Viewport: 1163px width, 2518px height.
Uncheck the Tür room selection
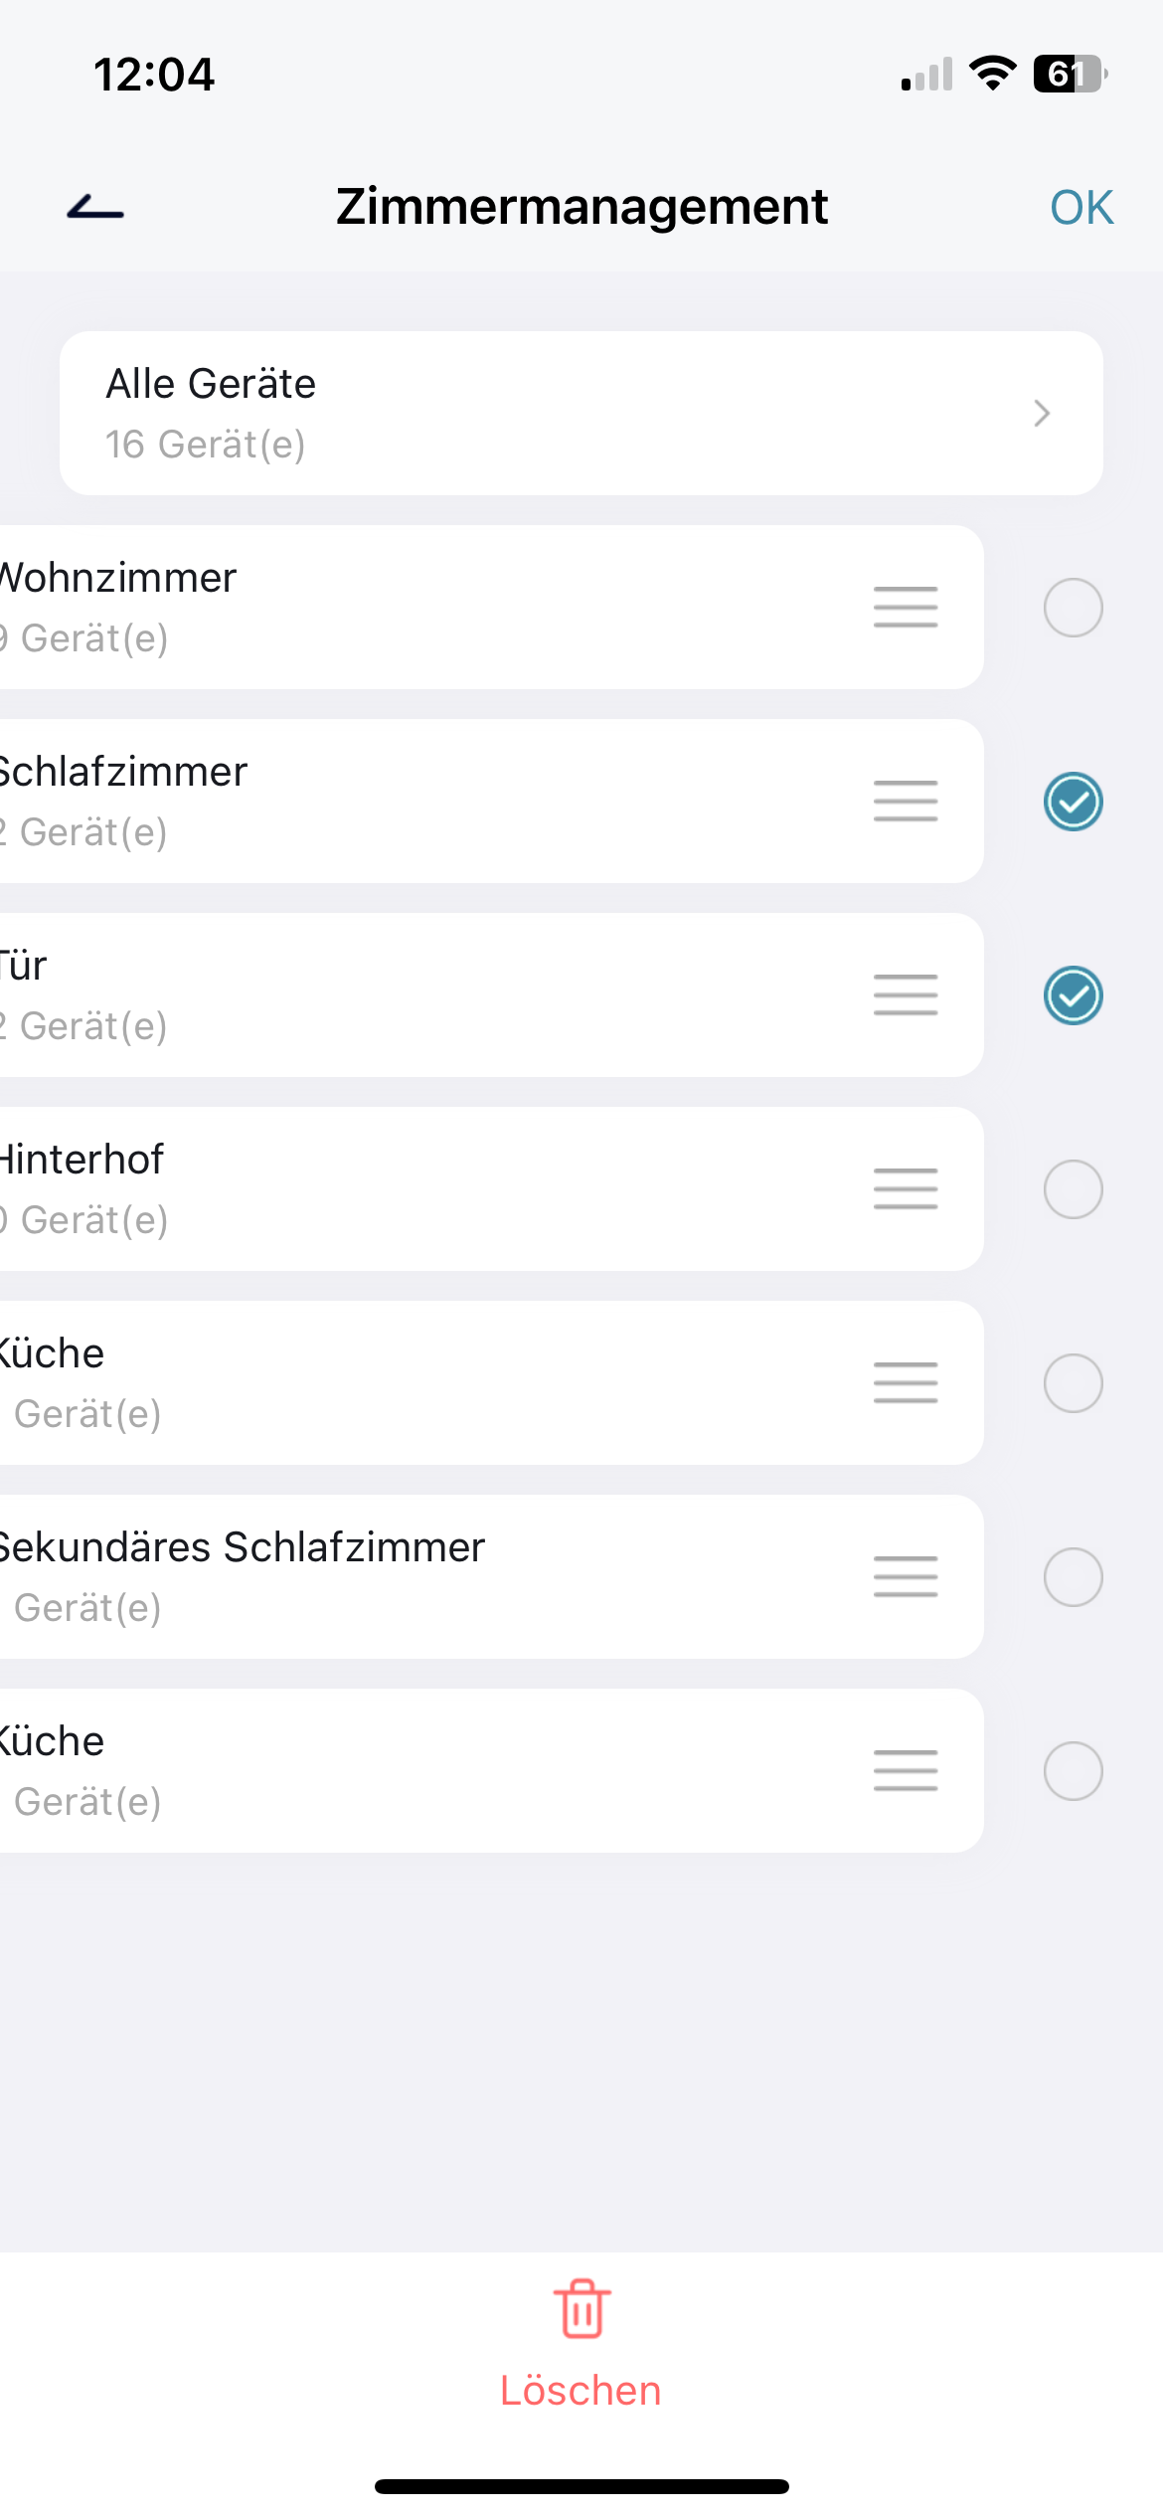point(1073,994)
